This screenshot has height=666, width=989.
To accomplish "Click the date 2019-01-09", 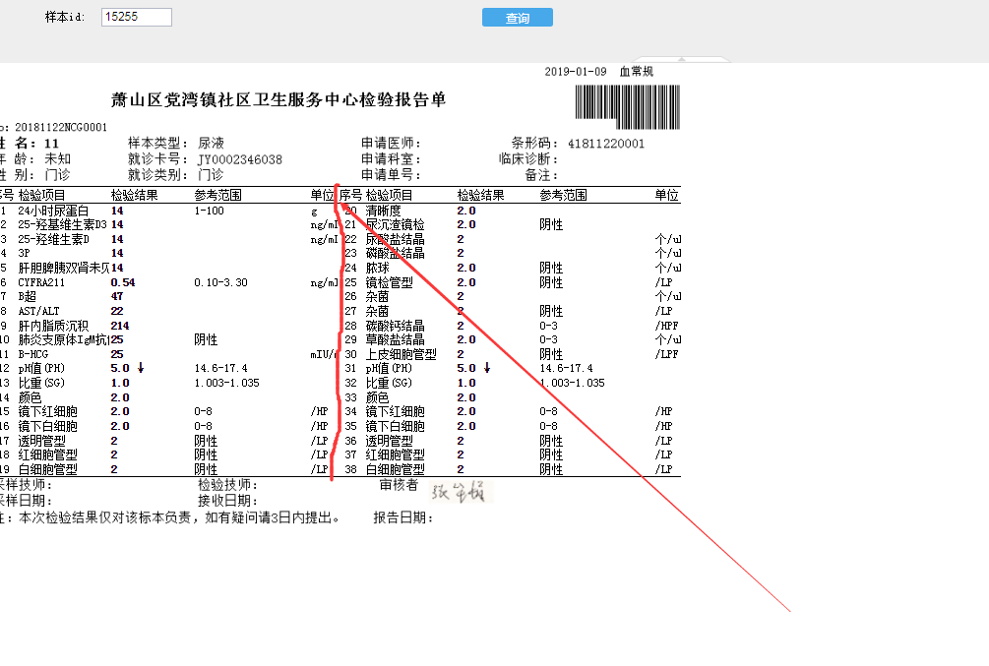I will (576, 71).
